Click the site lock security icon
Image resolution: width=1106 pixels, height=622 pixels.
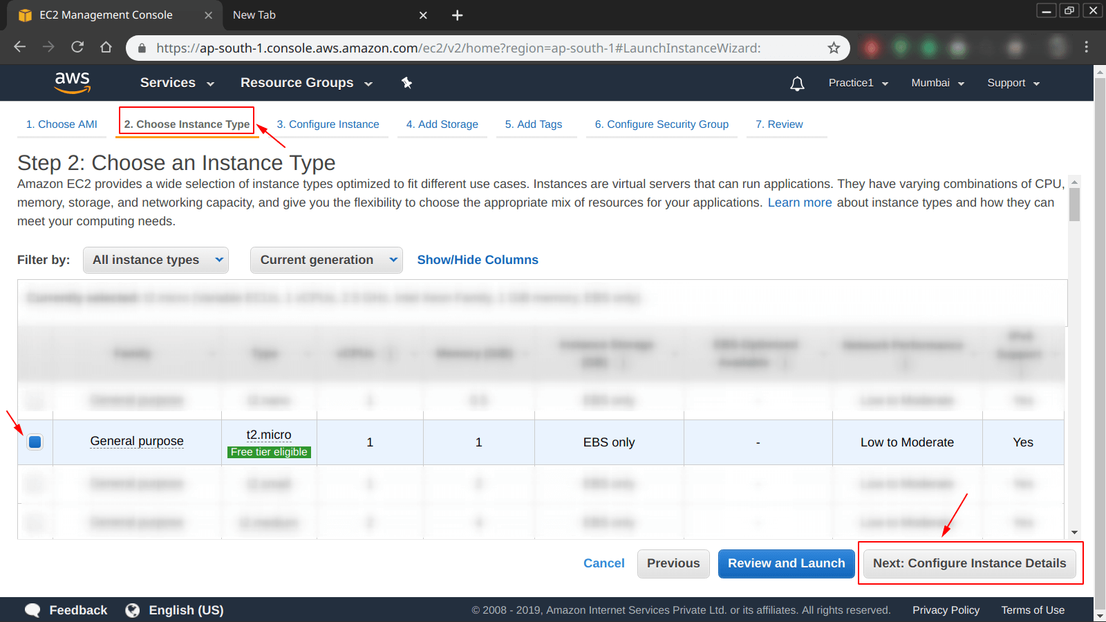pyautogui.click(x=142, y=48)
